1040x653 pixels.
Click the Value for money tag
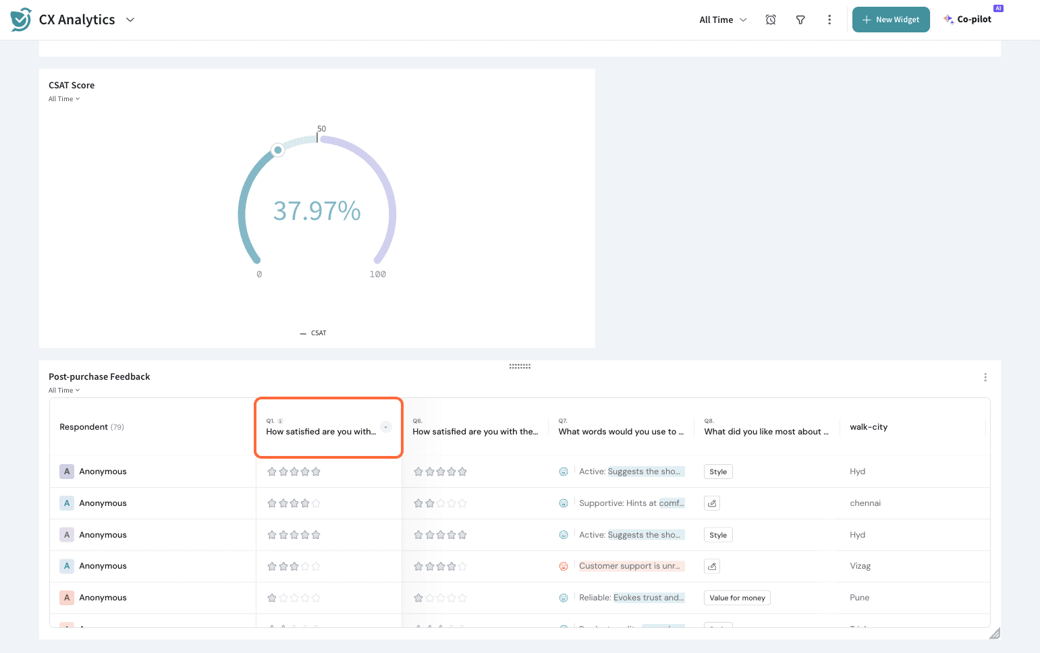(737, 598)
